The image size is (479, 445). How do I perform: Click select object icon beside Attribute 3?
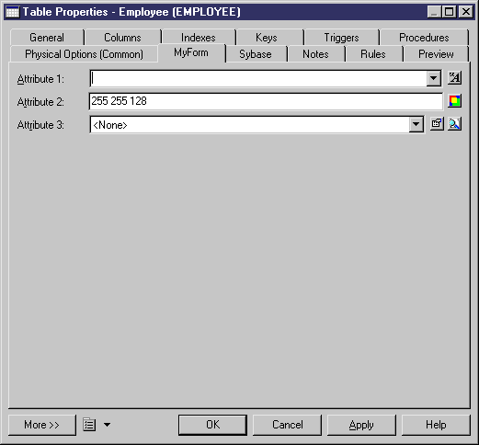(454, 124)
